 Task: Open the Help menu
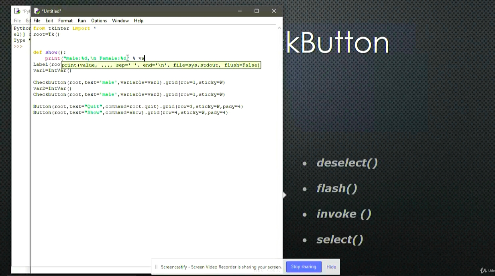tap(139, 20)
